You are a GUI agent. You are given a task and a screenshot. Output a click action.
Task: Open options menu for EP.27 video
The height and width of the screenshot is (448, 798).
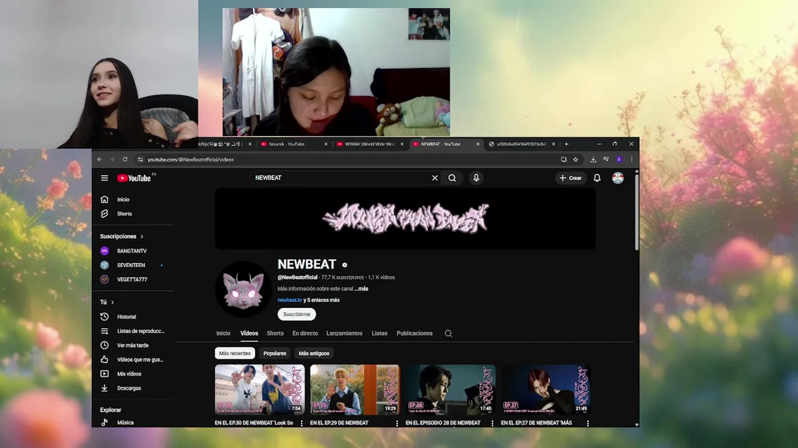588,423
